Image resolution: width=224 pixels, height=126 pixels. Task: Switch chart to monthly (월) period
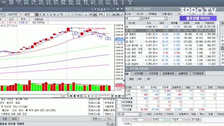tap(44, 15)
